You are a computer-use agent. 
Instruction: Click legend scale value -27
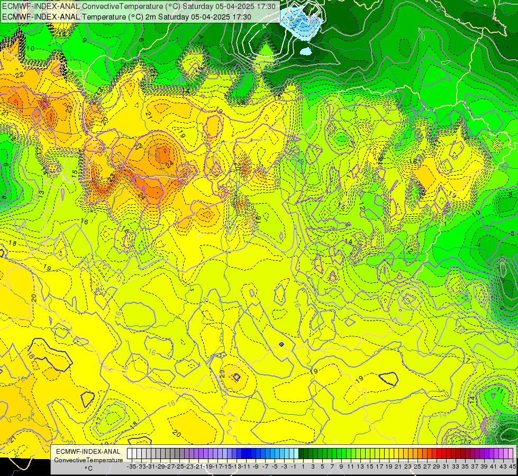pyautogui.click(x=170, y=466)
